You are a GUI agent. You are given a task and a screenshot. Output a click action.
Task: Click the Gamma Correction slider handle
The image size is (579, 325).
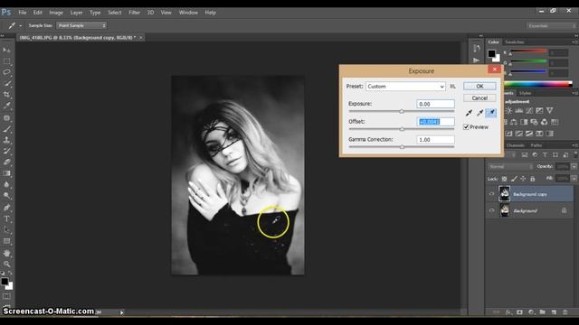point(402,146)
